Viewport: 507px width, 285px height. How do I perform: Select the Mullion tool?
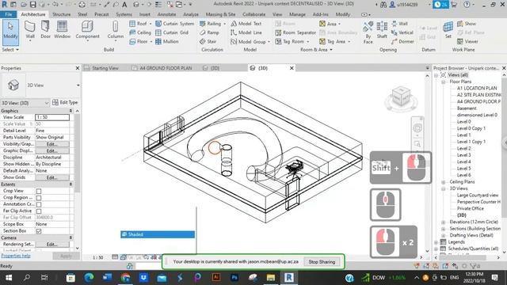pyautogui.click(x=167, y=42)
